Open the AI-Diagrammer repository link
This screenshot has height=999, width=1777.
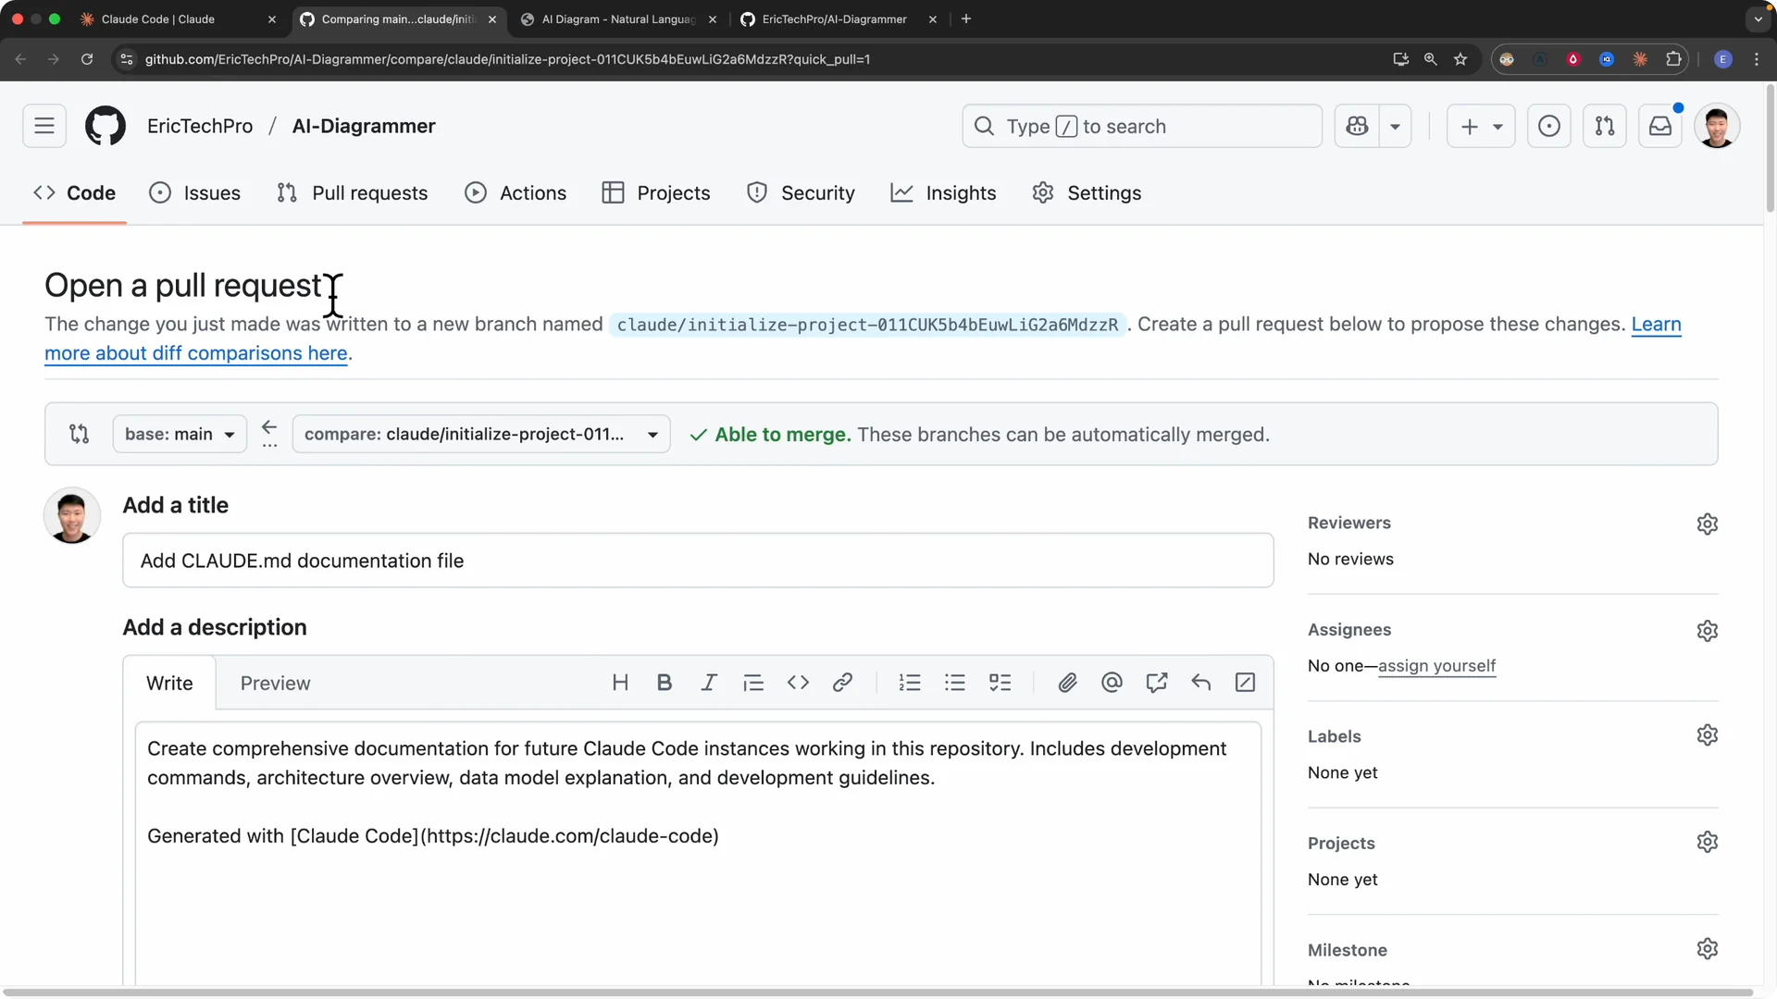[364, 126]
